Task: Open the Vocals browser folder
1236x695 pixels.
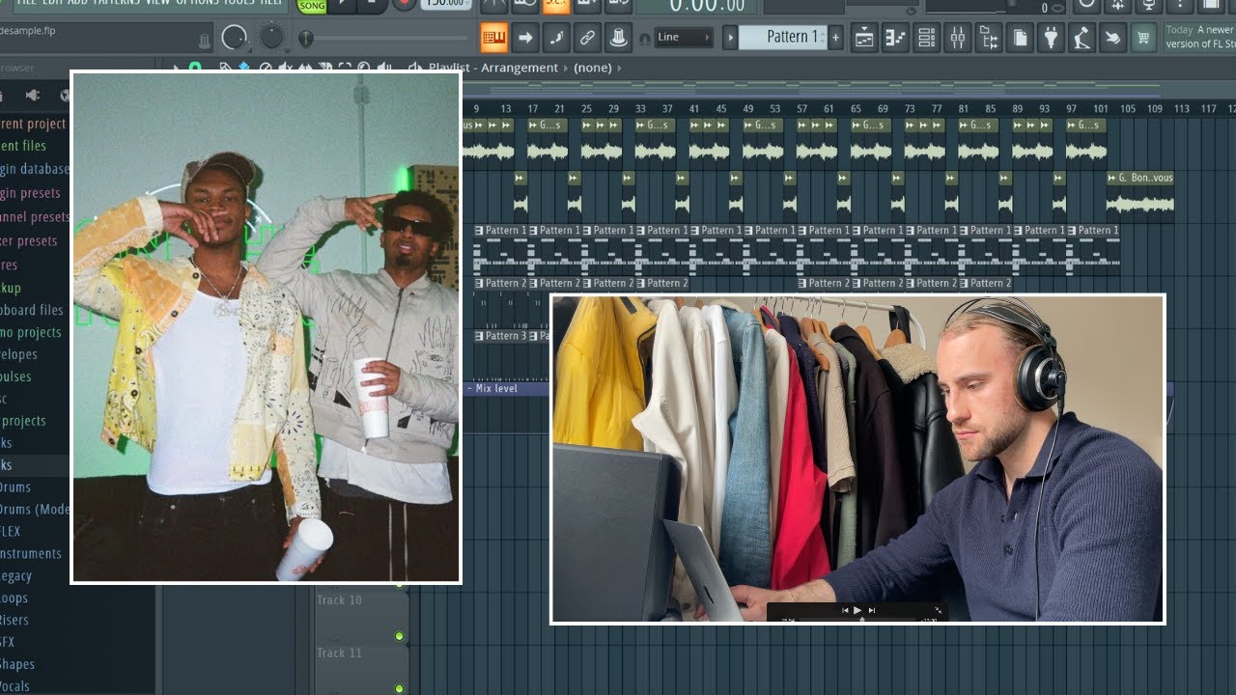Action: (x=15, y=686)
